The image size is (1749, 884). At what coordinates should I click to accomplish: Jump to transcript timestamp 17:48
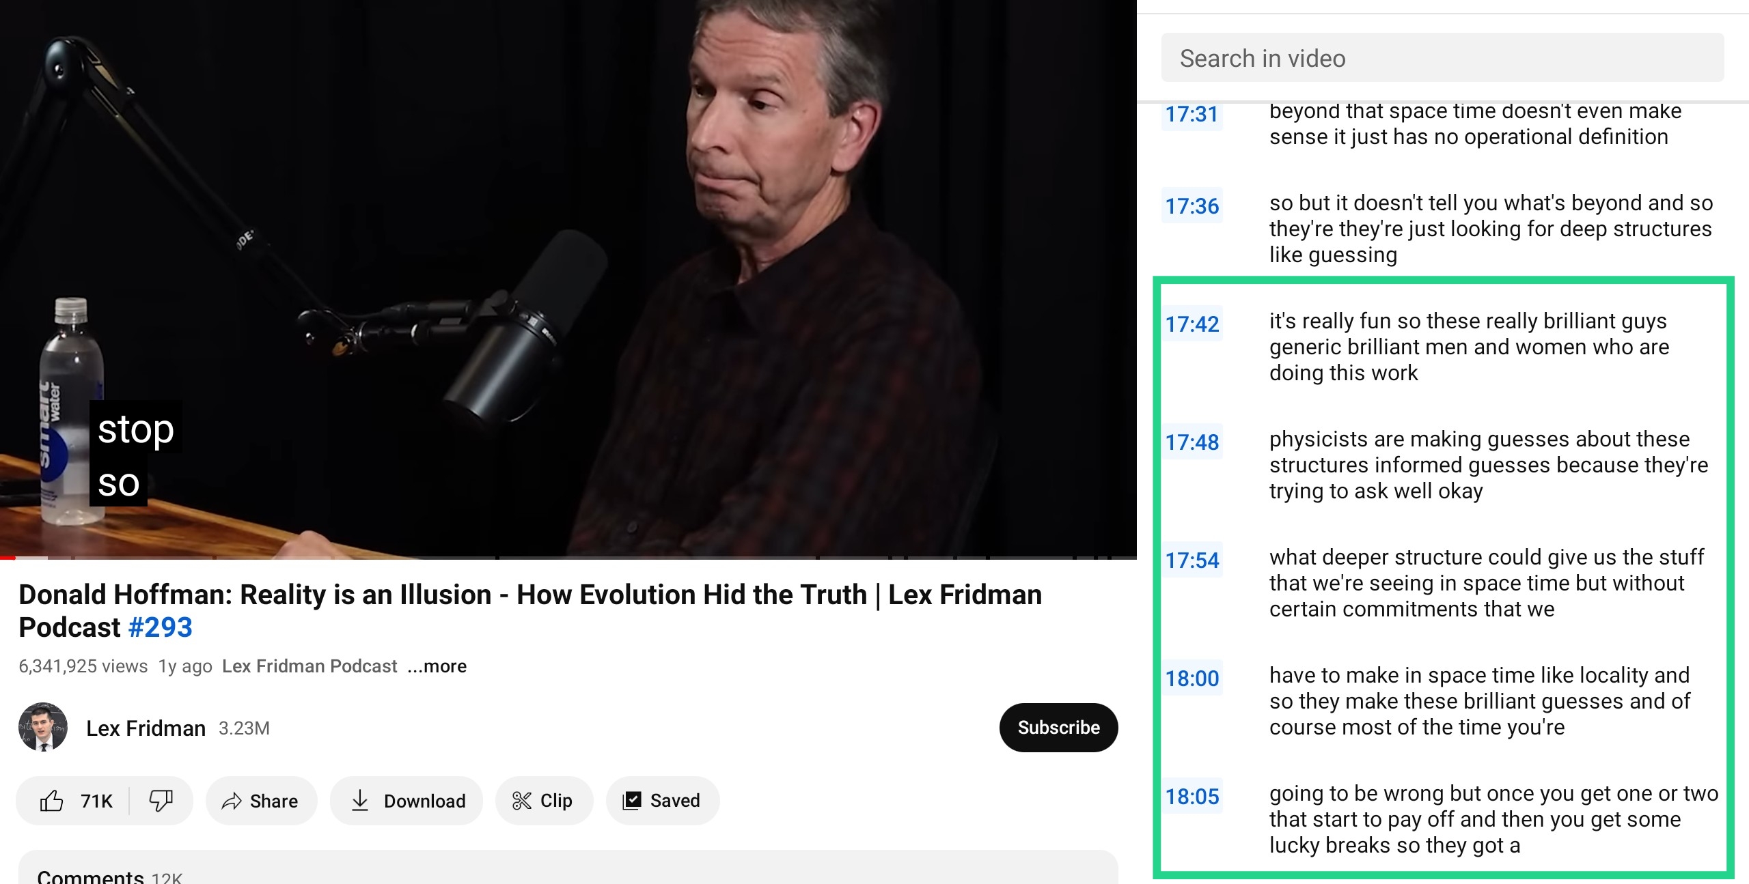(1192, 442)
